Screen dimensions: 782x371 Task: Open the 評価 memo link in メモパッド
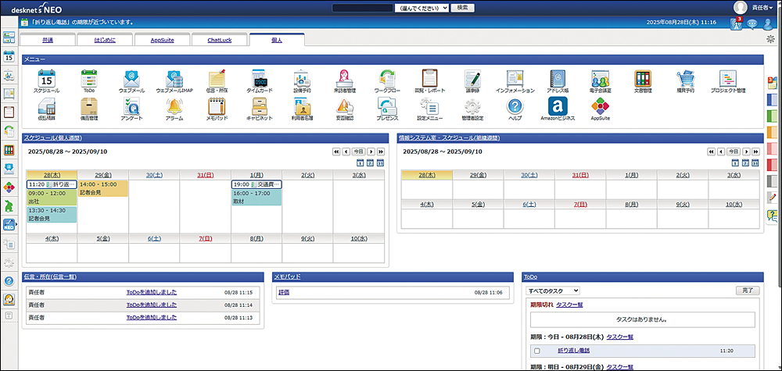tap(284, 292)
